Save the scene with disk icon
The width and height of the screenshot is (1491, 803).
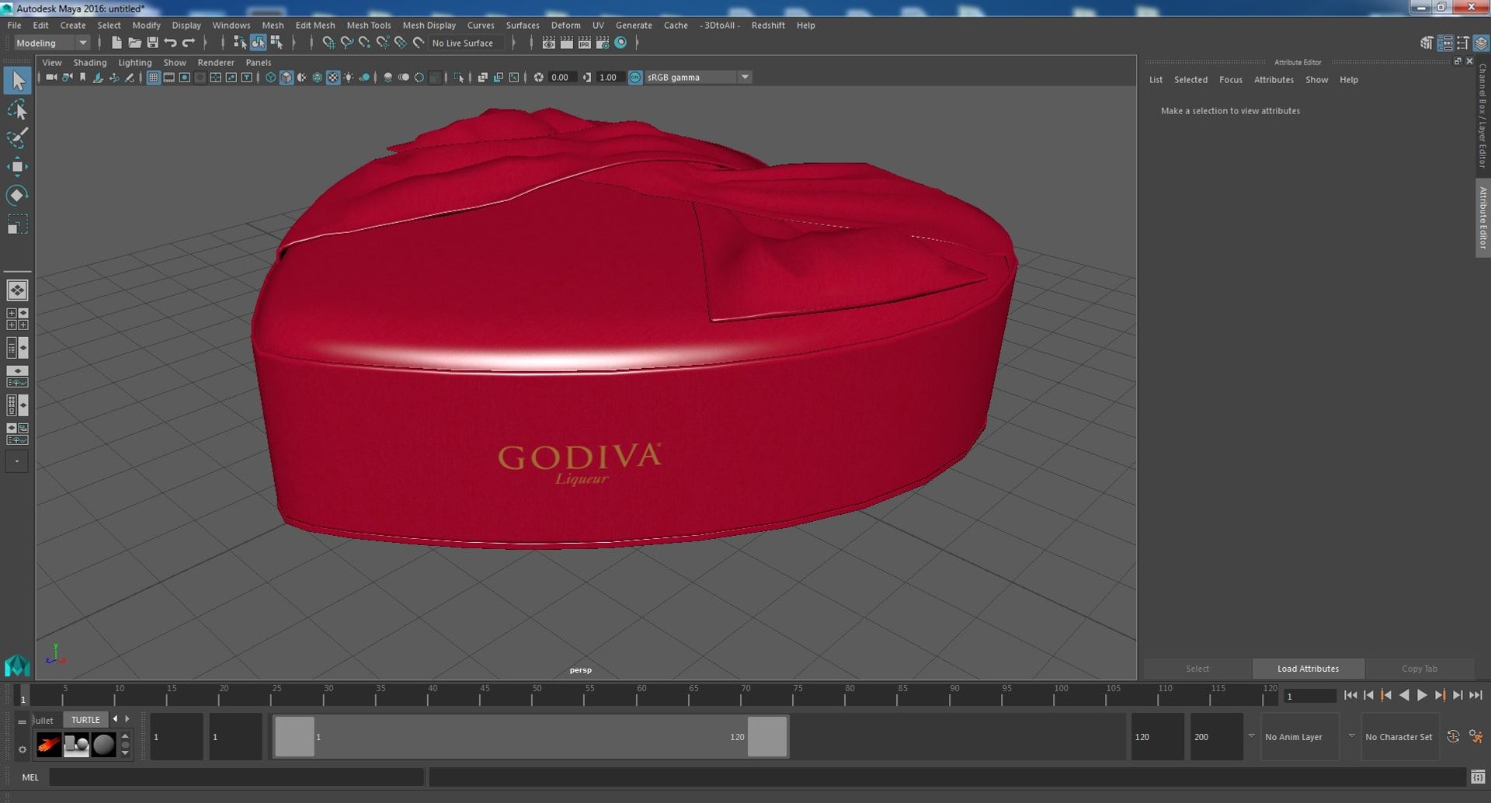(152, 43)
